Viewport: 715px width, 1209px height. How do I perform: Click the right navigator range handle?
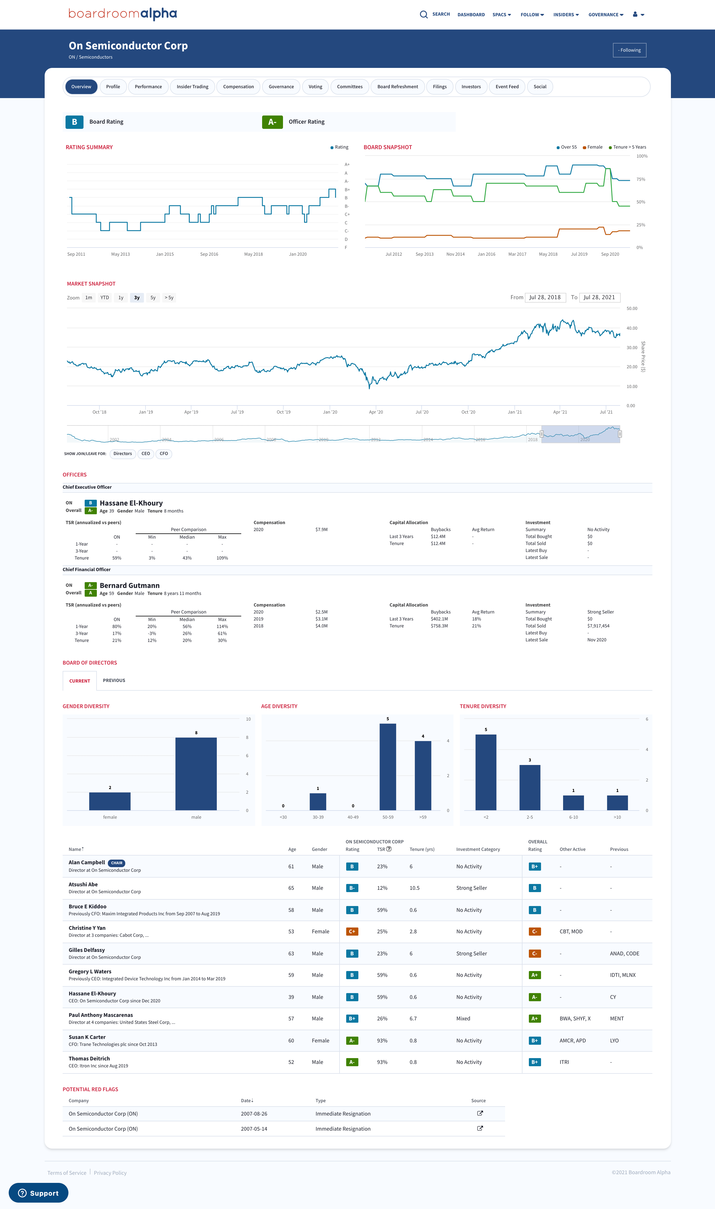tap(620, 434)
